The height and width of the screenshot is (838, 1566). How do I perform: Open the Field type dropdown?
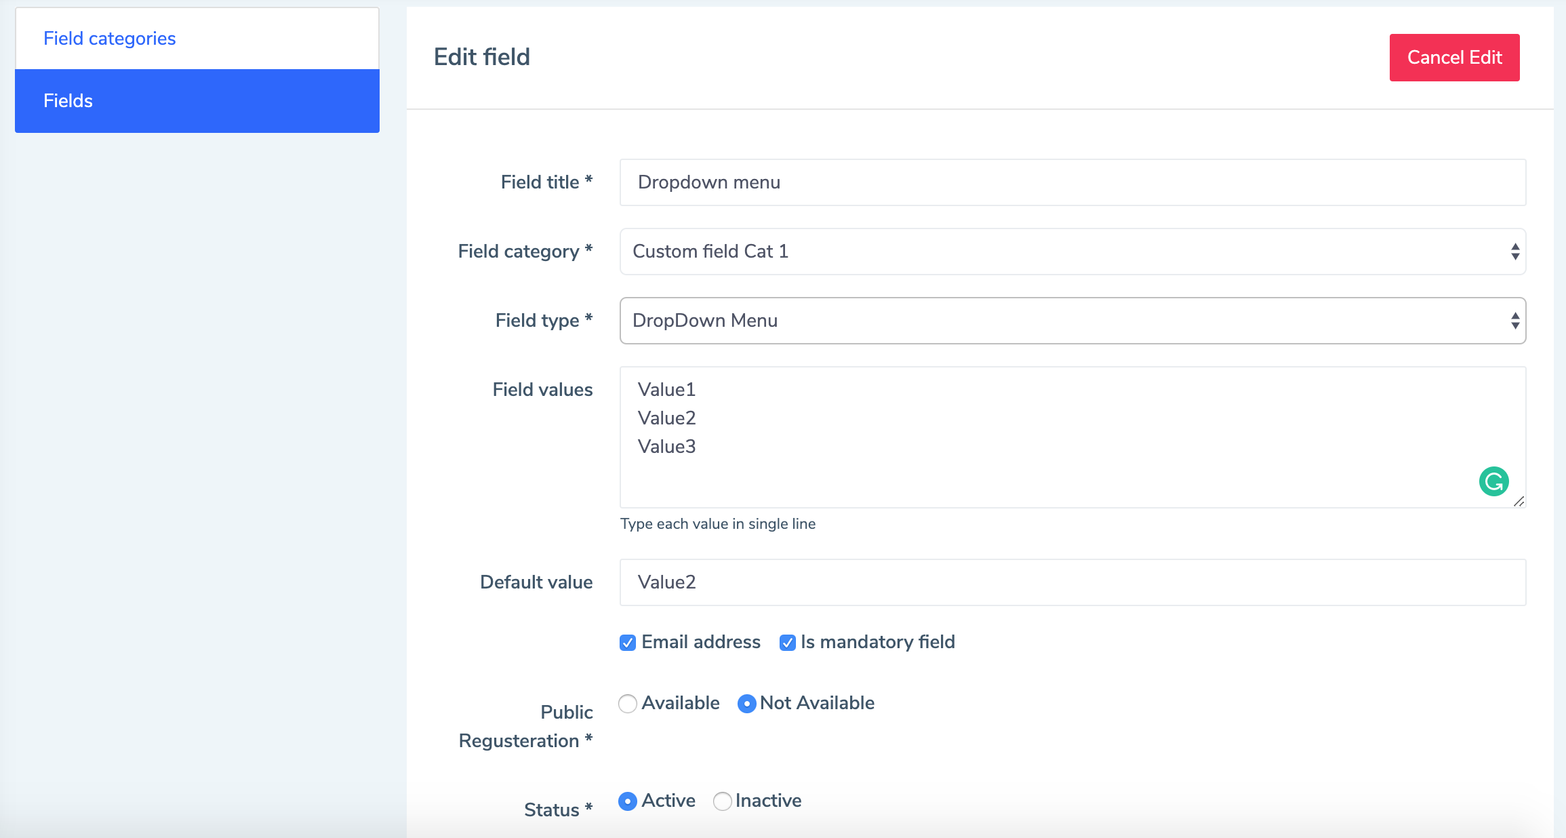point(1072,321)
